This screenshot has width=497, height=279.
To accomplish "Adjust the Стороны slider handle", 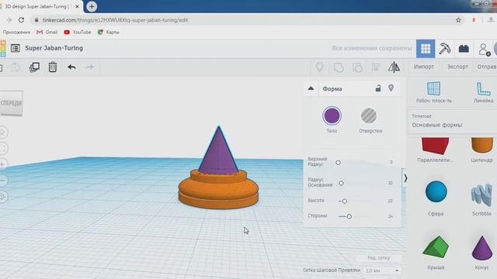I will click(349, 217).
